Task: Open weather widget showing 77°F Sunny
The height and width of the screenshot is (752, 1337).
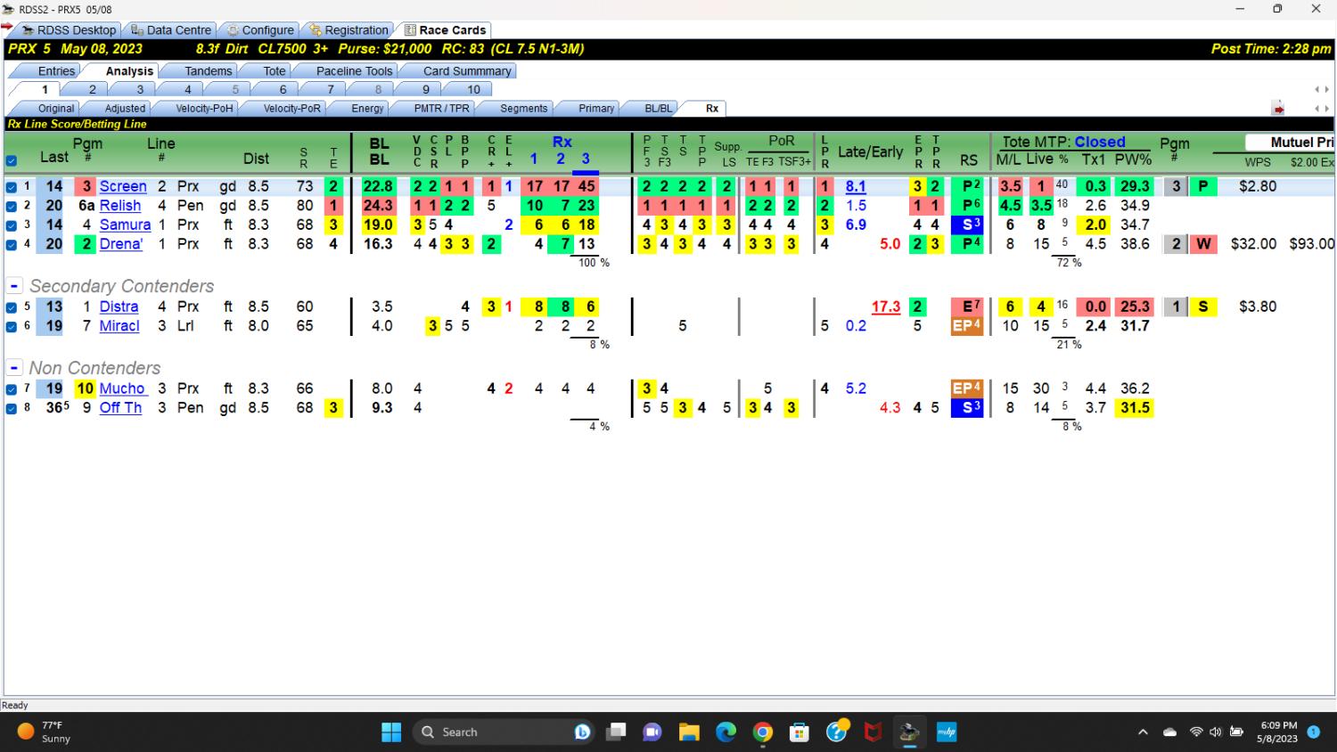Action: pyautogui.click(x=45, y=732)
